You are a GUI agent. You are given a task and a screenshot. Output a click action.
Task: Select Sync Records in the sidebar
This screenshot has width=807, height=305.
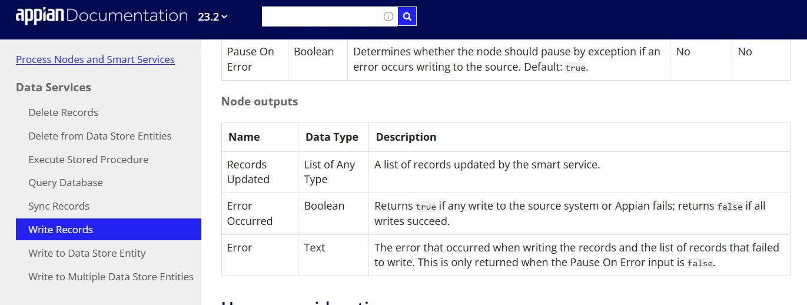(x=59, y=206)
